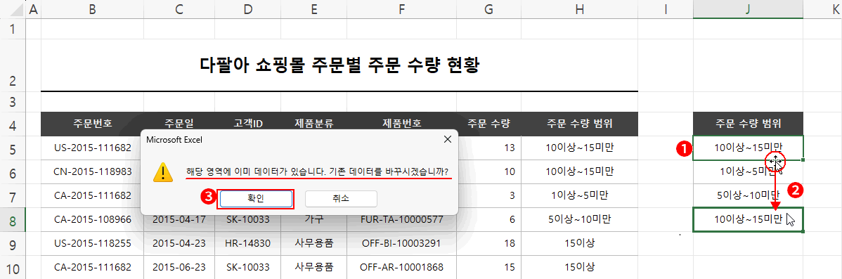Select product number OFF-AR-10001868
Screen dimensions: 842x279
tap(401, 266)
